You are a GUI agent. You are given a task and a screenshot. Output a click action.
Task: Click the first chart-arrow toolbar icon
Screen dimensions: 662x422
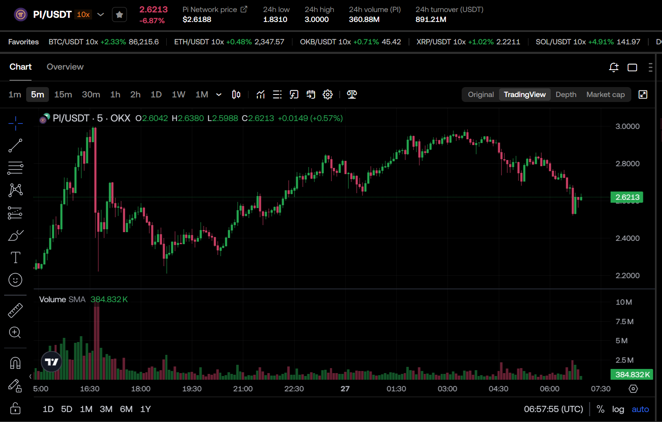coord(294,95)
